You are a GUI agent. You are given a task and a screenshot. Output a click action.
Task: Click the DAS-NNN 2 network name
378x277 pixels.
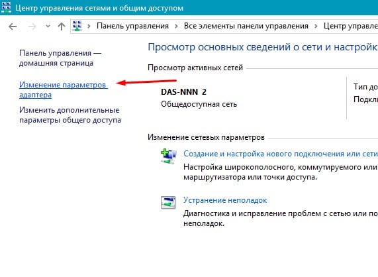click(183, 92)
